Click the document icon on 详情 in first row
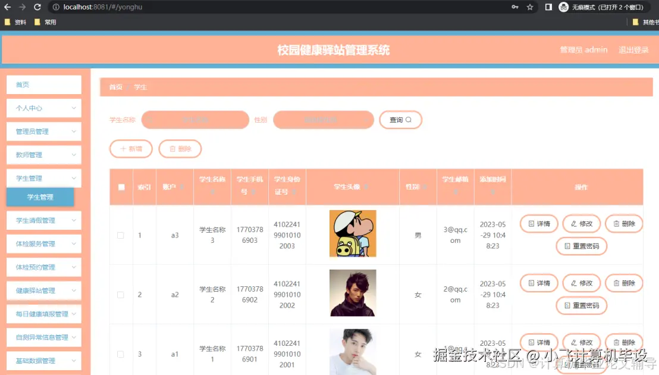 pos(532,223)
